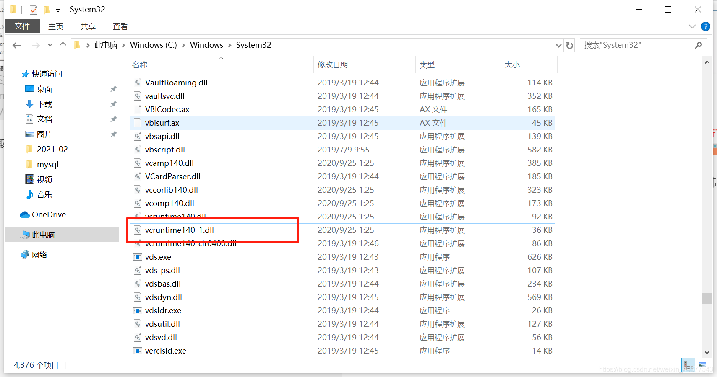
Task: Expand the ribbon chevron
Action: point(692,26)
